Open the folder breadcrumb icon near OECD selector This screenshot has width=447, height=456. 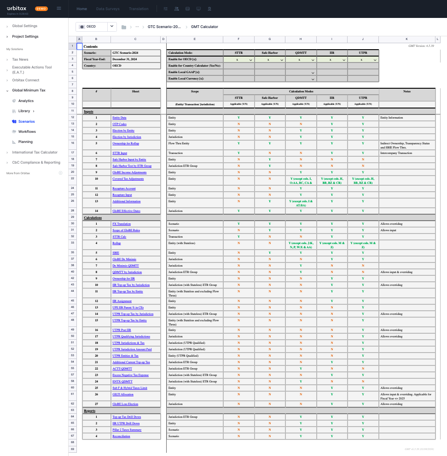[123, 27]
